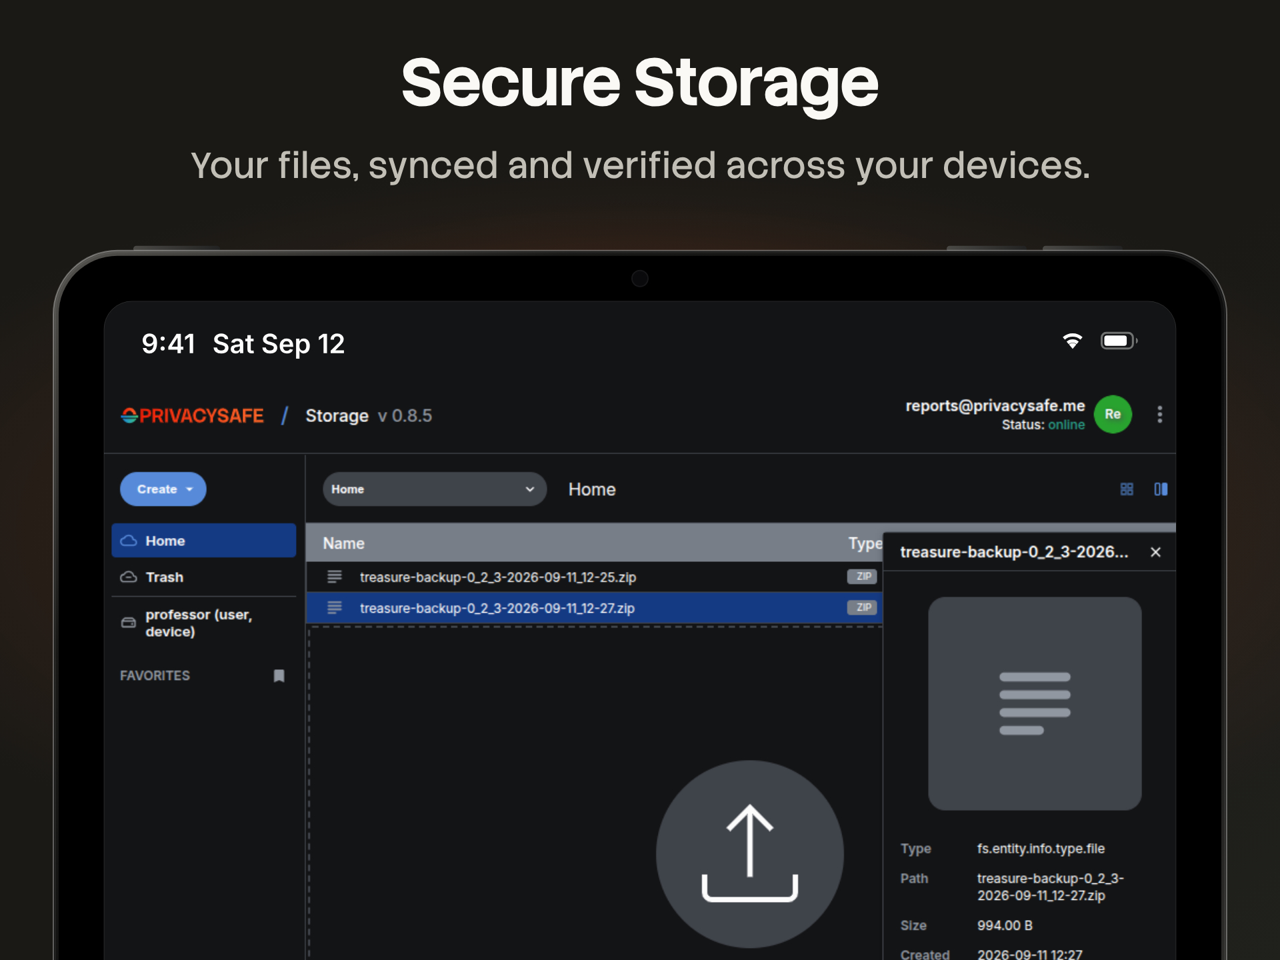The height and width of the screenshot is (960, 1280).
Task: Click ZIP badge on 12-27.zip row
Action: 863,607
